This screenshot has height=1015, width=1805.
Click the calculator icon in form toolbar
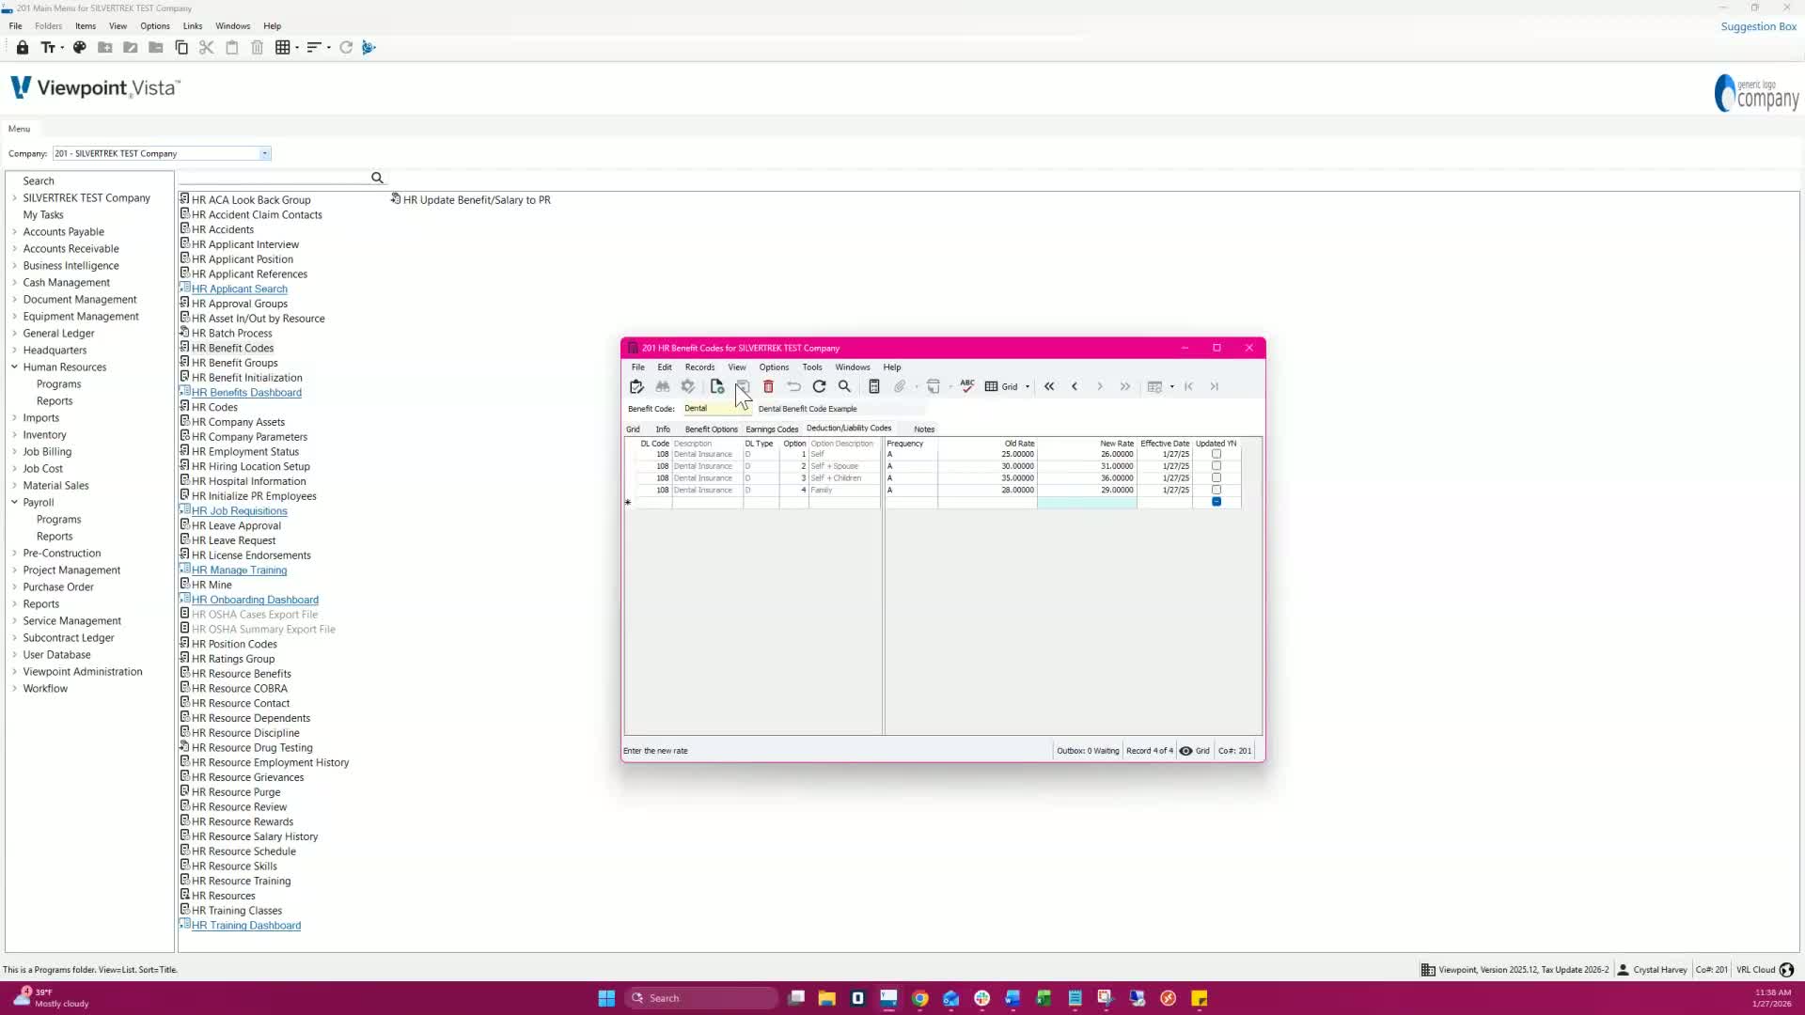(x=873, y=386)
